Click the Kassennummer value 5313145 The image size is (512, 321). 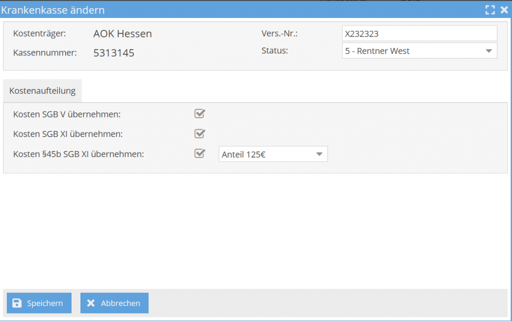[113, 53]
